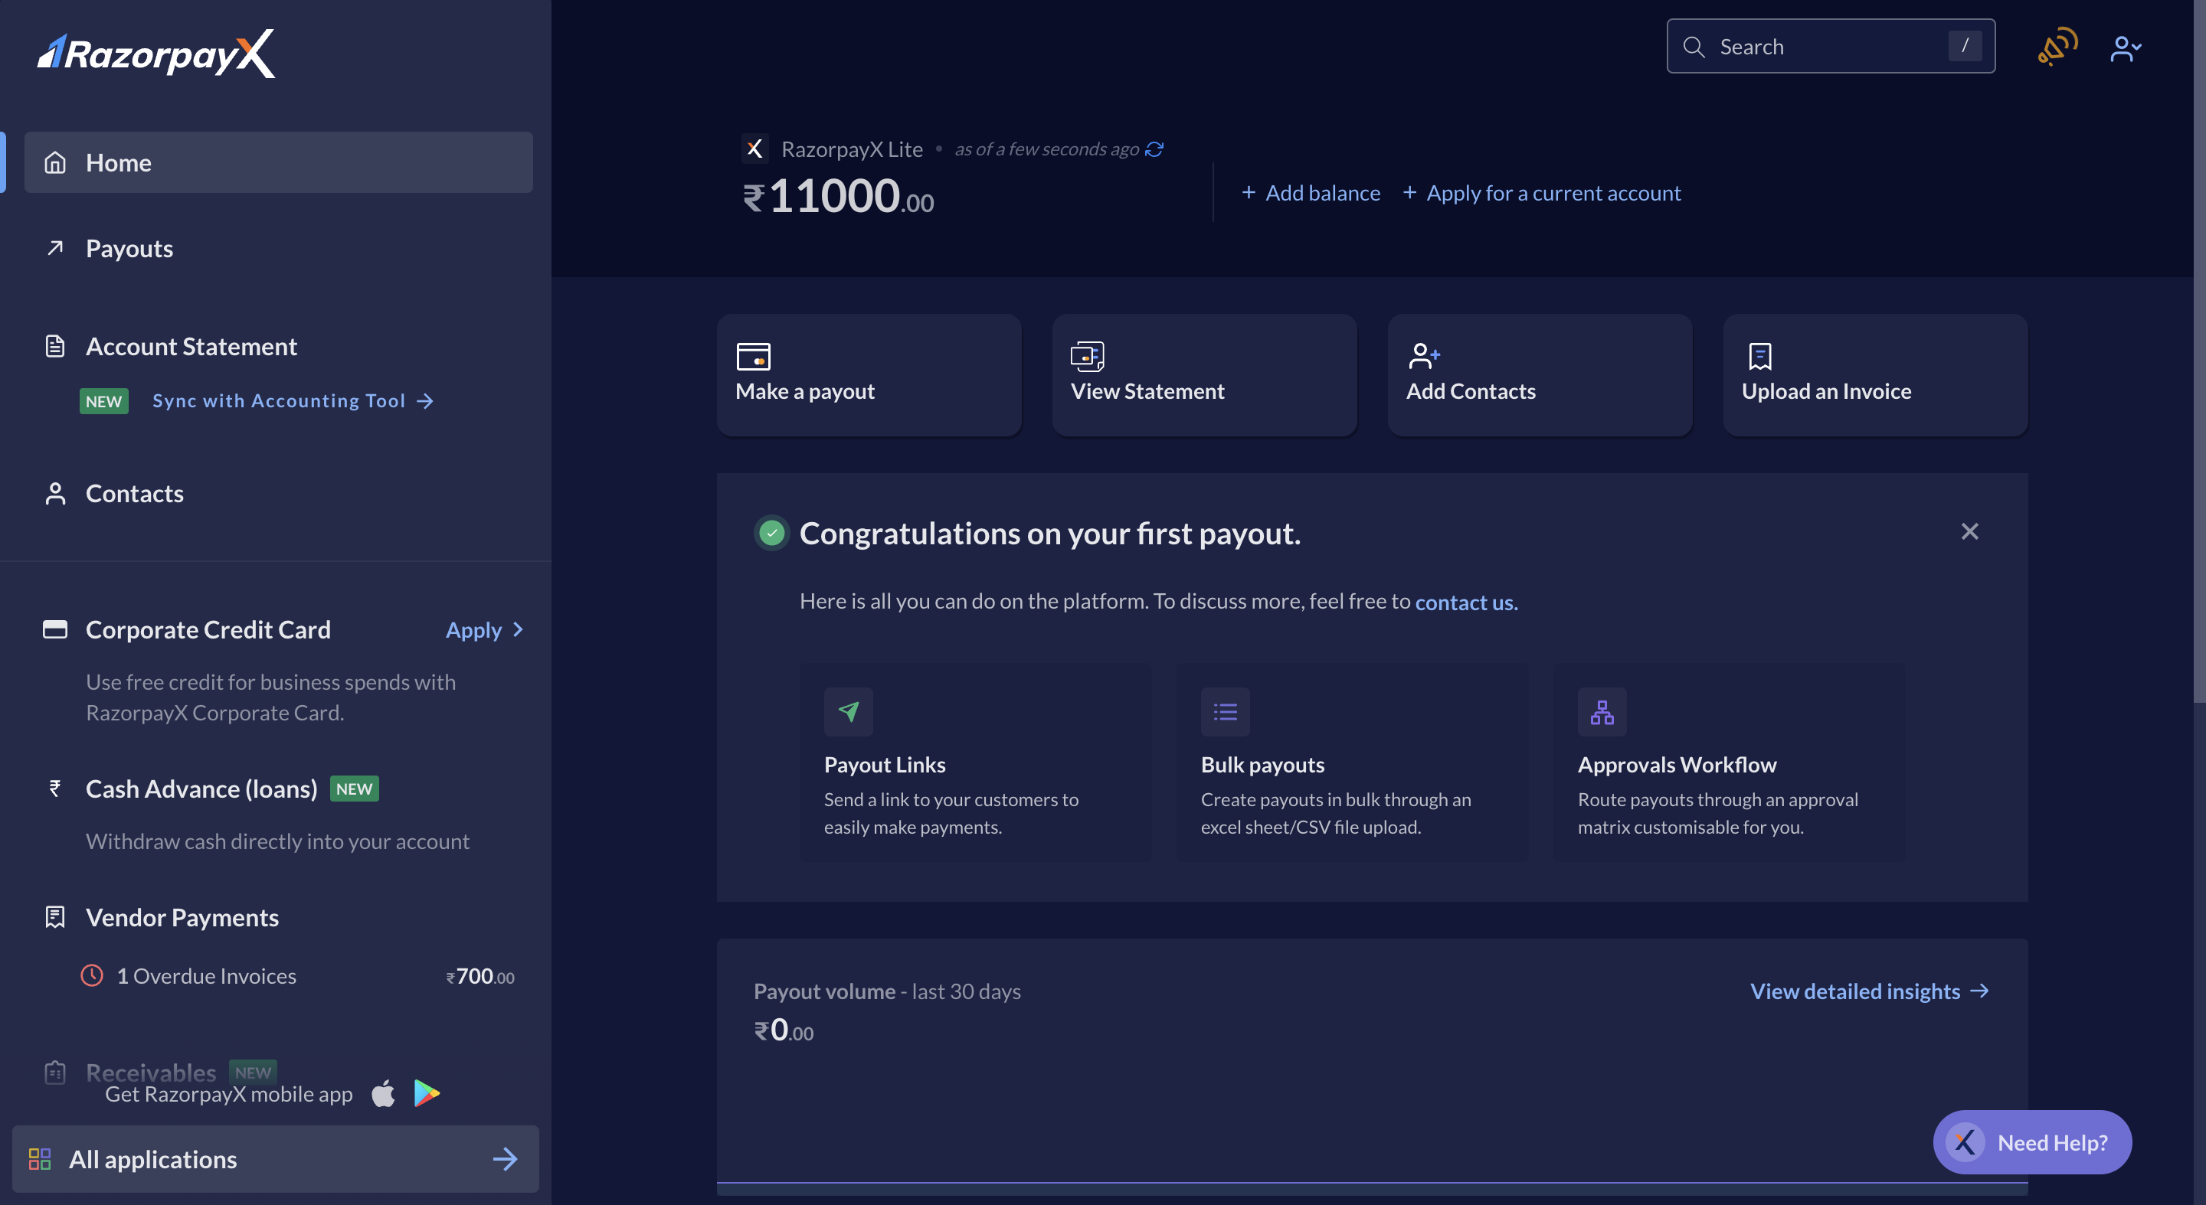Click the Make a payout card icon
This screenshot has height=1205, width=2206.
click(x=754, y=355)
